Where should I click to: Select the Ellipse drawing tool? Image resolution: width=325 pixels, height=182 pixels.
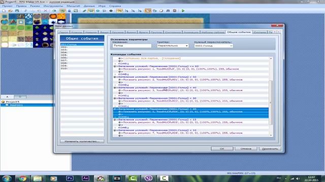pyautogui.click(x=98, y=11)
